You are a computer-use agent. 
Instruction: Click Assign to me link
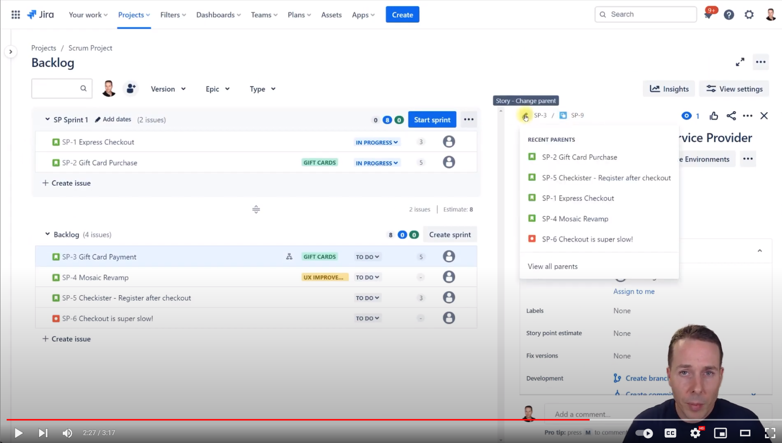tap(634, 291)
